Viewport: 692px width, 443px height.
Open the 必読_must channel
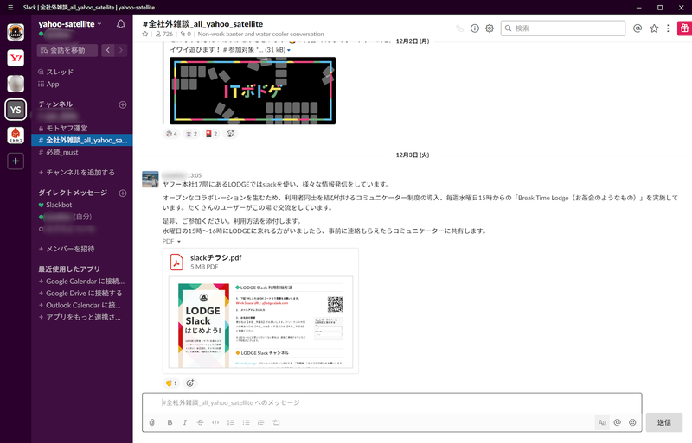(x=59, y=153)
